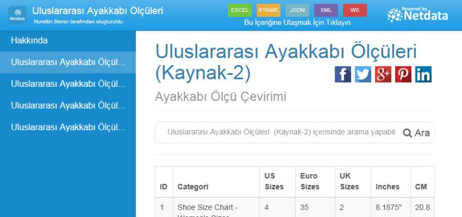The height and width of the screenshot is (217, 462).
Task: Click the ID column header
Action: [x=164, y=182]
